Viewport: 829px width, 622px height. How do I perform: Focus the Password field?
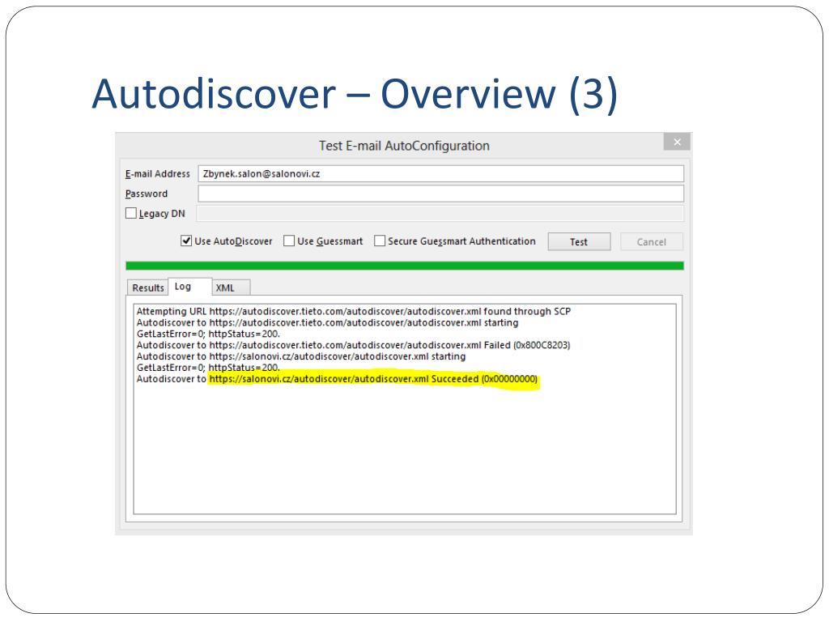440,194
